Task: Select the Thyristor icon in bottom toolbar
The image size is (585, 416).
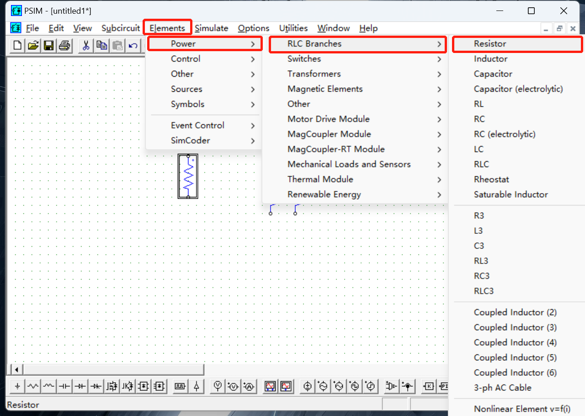Action: click(x=96, y=386)
